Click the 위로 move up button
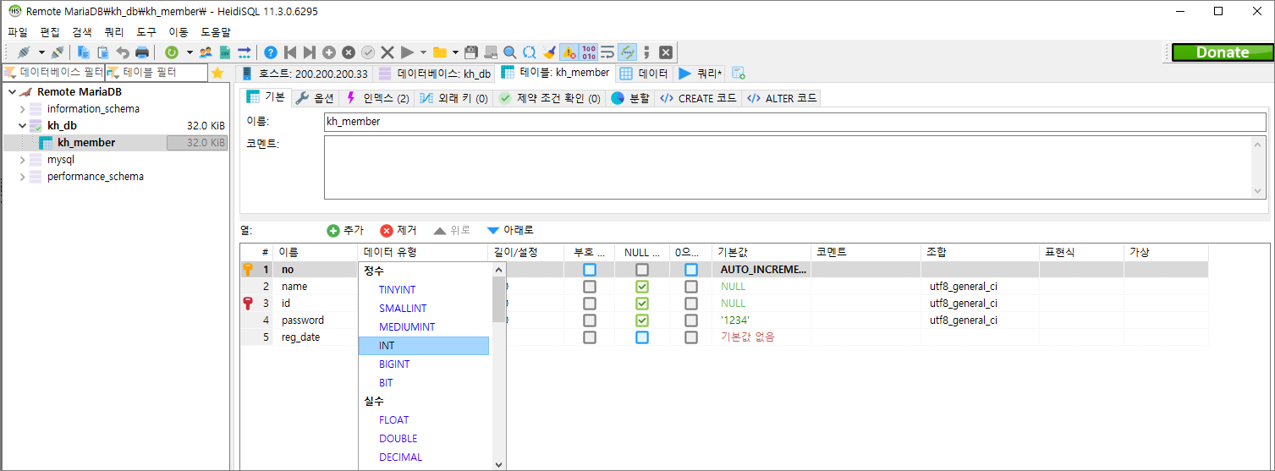 pos(452,230)
